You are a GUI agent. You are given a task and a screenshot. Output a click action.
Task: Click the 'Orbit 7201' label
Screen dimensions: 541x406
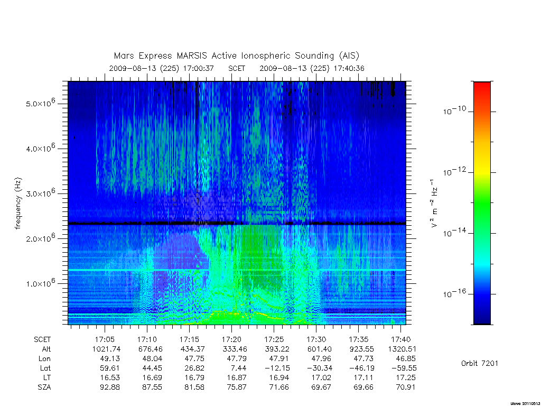pos(480,363)
